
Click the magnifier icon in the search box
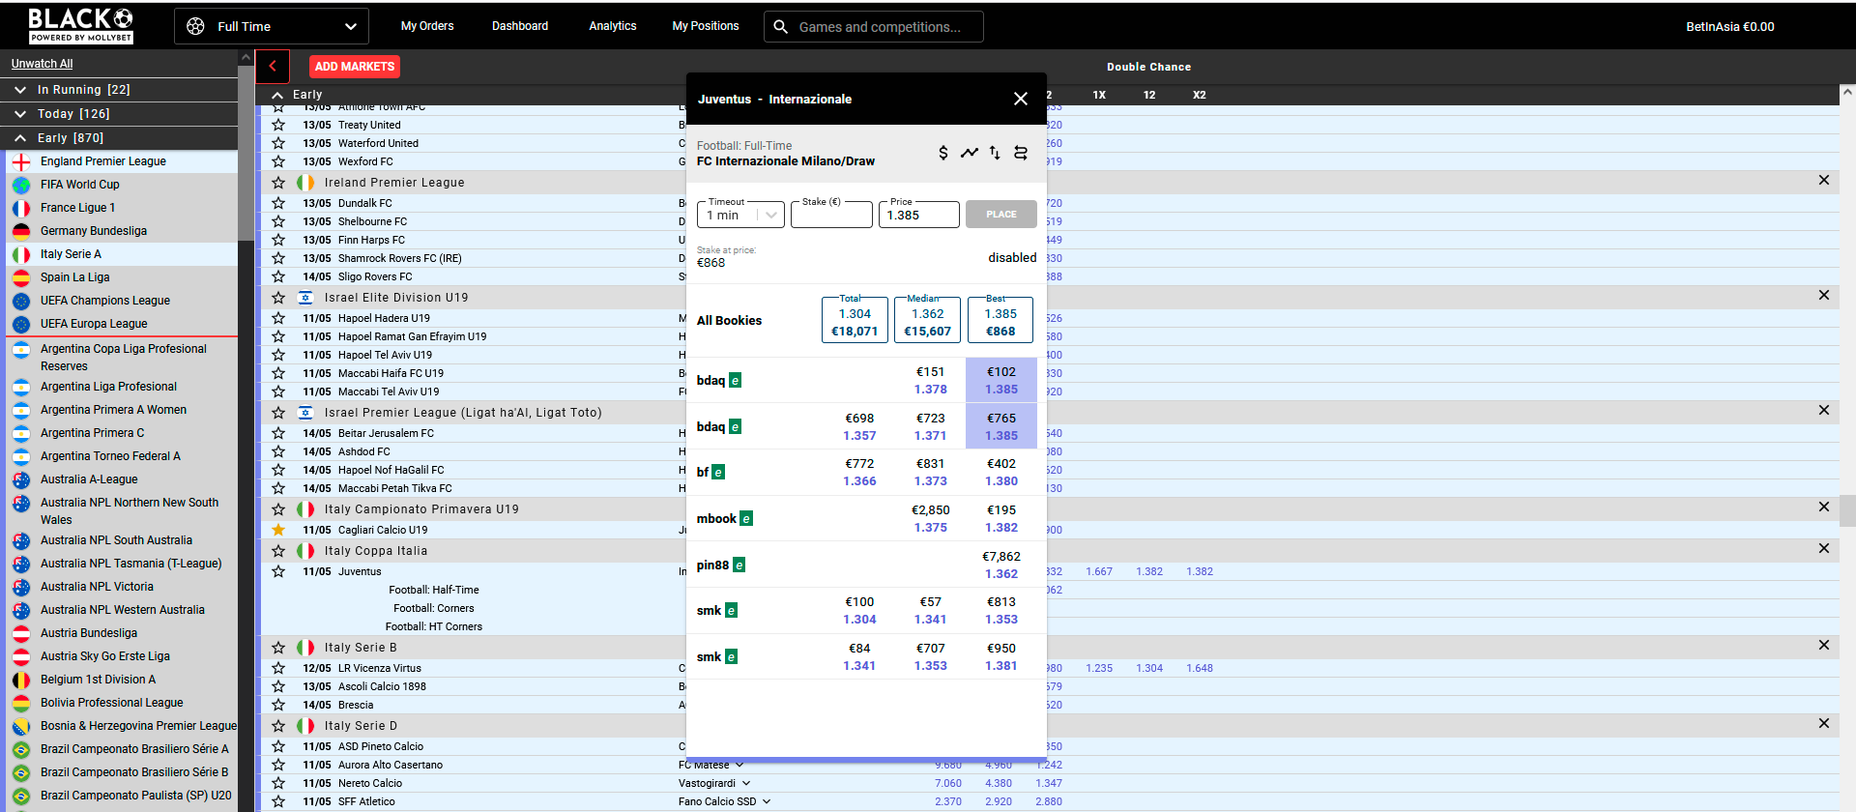click(x=781, y=27)
